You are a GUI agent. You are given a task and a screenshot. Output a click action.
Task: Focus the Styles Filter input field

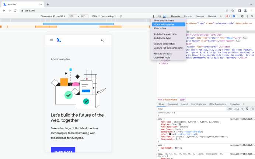click(x=192, y=109)
